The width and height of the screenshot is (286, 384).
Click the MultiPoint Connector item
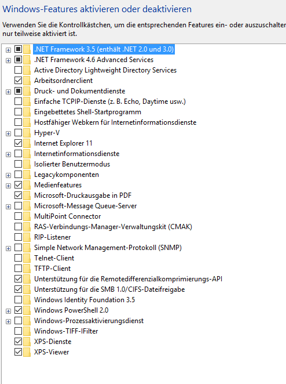point(68,216)
